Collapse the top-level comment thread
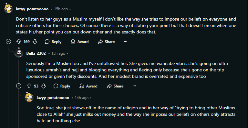This screenshot has height=128, width=248. pyautogui.click(x=8, y=41)
